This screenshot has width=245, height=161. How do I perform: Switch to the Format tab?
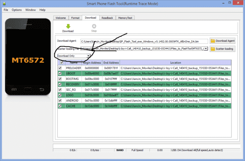(x=75, y=18)
